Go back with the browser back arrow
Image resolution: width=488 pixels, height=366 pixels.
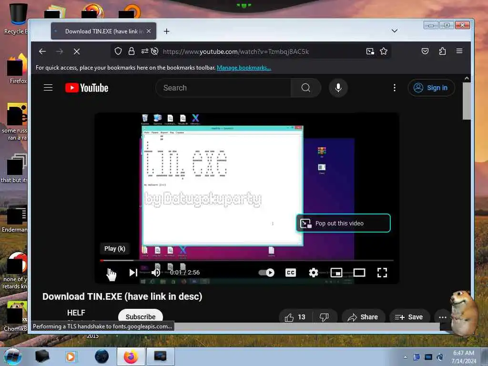click(42, 51)
